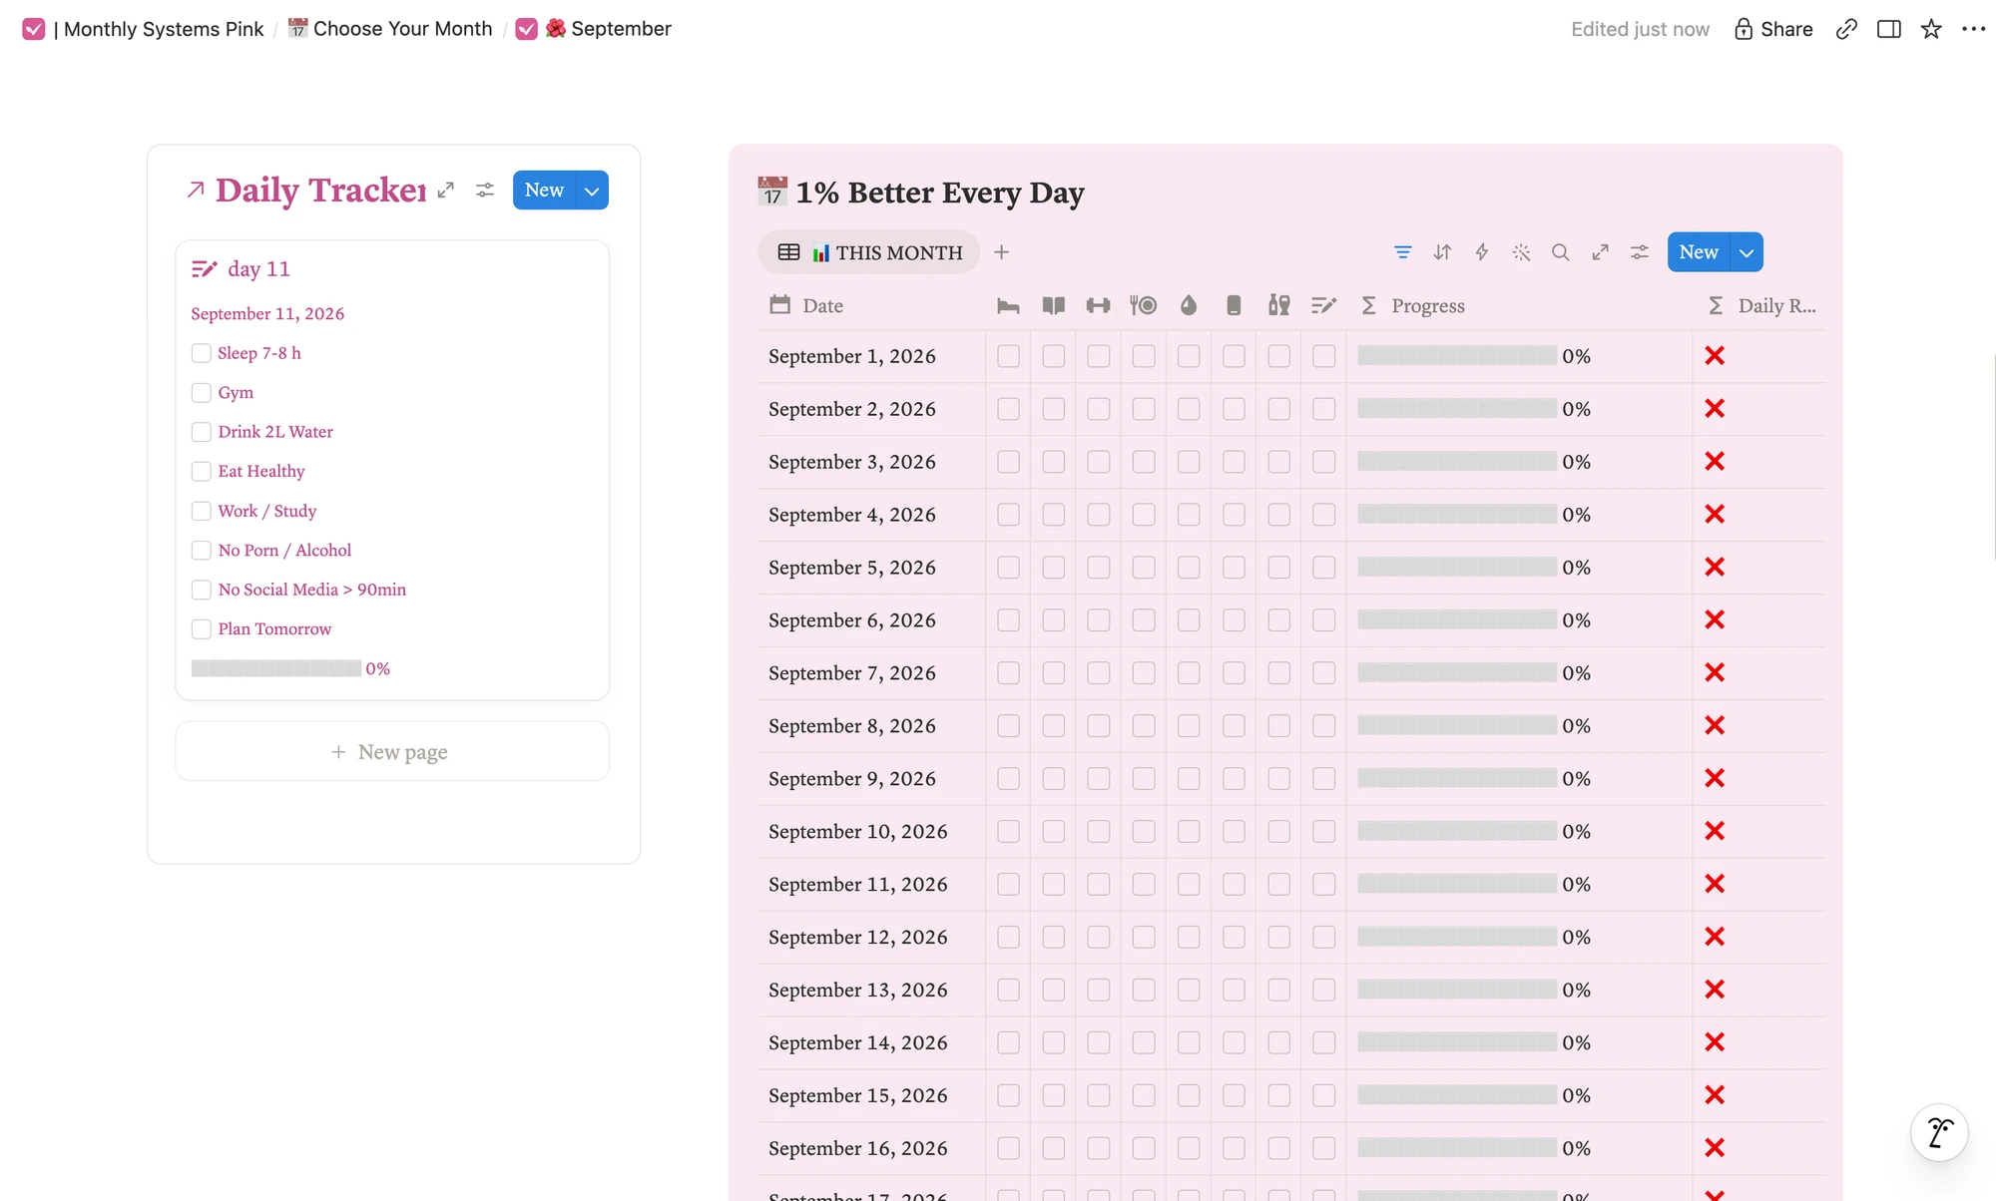This screenshot has height=1201, width=1996.
Task: Copy the page link with the chain icon
Action: pyautogui.click(x=1846, y=29)
